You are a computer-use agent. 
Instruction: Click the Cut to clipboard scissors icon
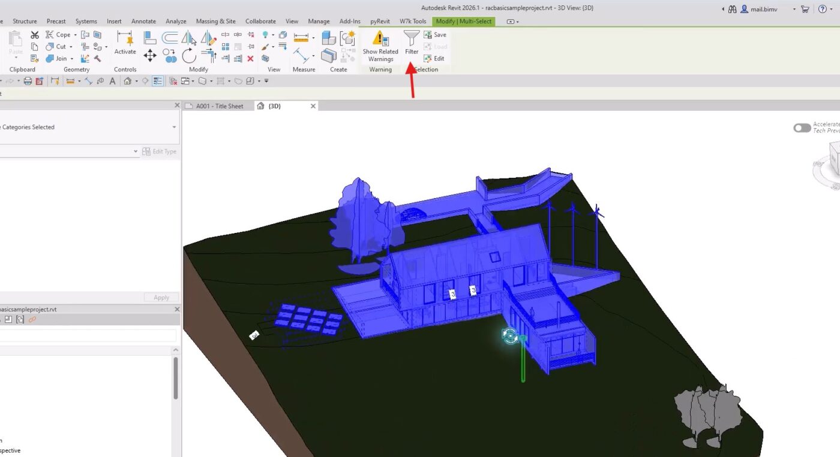pos(35,35)
